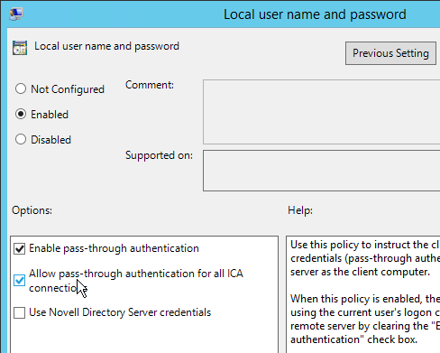Check Use Novell Directory Server credentials

point(20,312)
